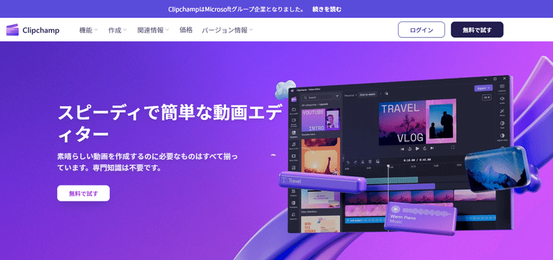
Task: Open the 価格 page link
Action: pos(186,30)
